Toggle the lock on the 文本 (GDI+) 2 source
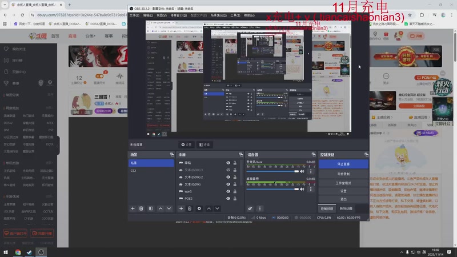Viewport: 457px width, 257px height. point(235,177)
